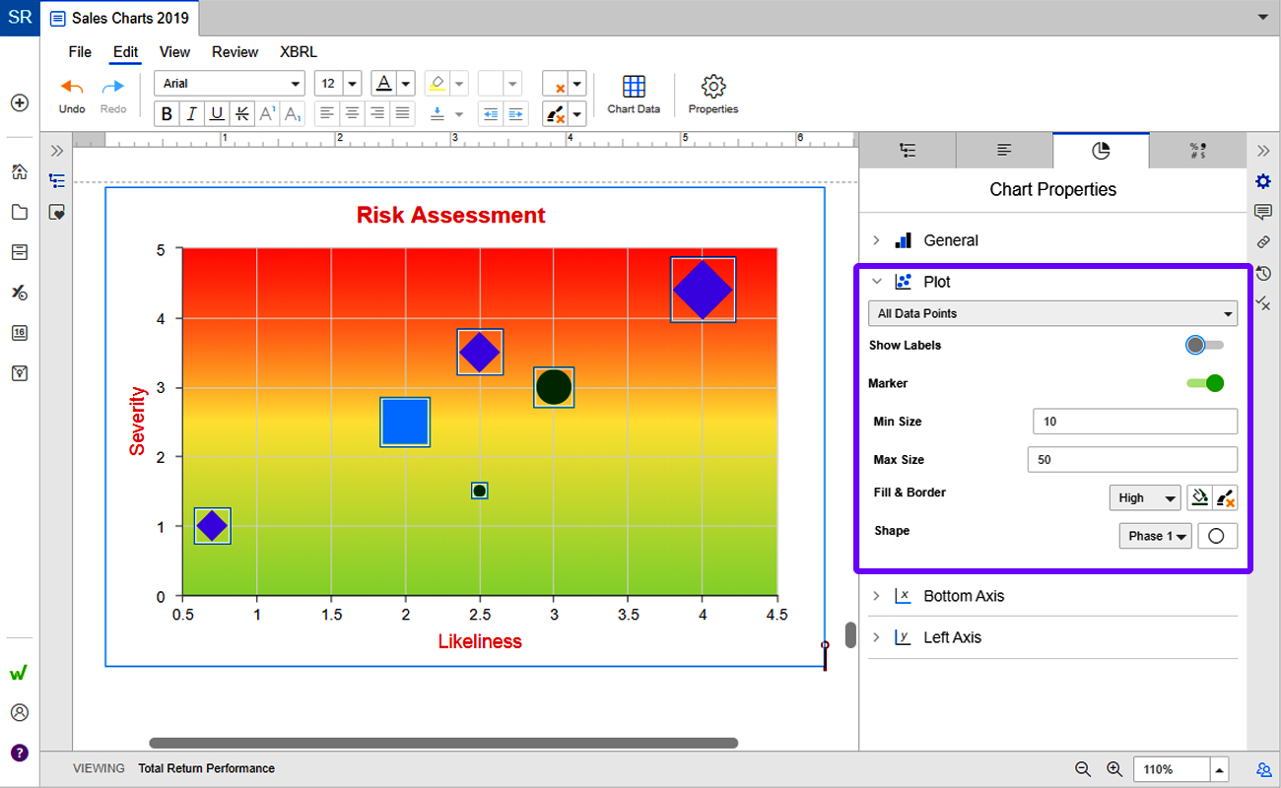Turn off the Marker toggle
1281x788 pixels.
(x=1204, y=383)
